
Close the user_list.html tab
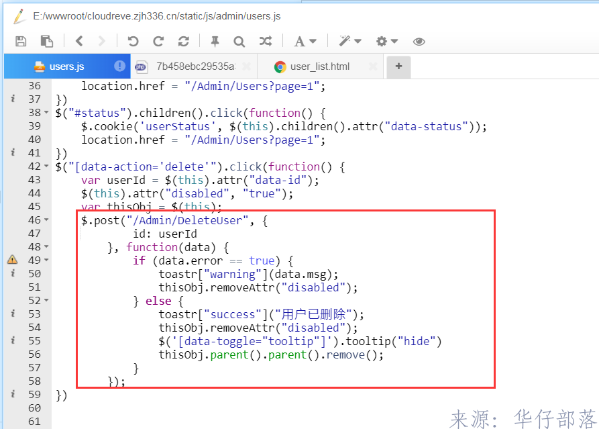tap(372, 66)
